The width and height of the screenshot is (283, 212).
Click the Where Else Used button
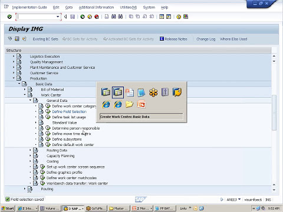[x=233, y=39]
